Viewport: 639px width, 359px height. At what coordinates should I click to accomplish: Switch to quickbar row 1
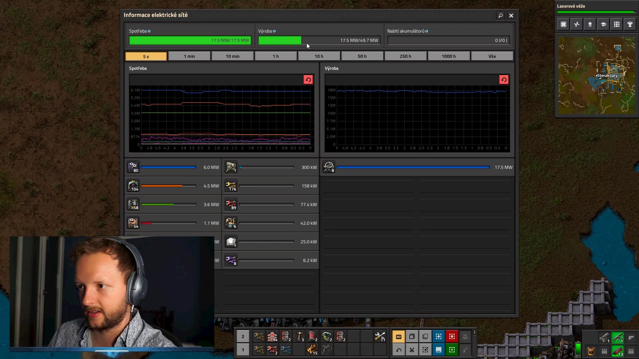(x=243, y=350)
